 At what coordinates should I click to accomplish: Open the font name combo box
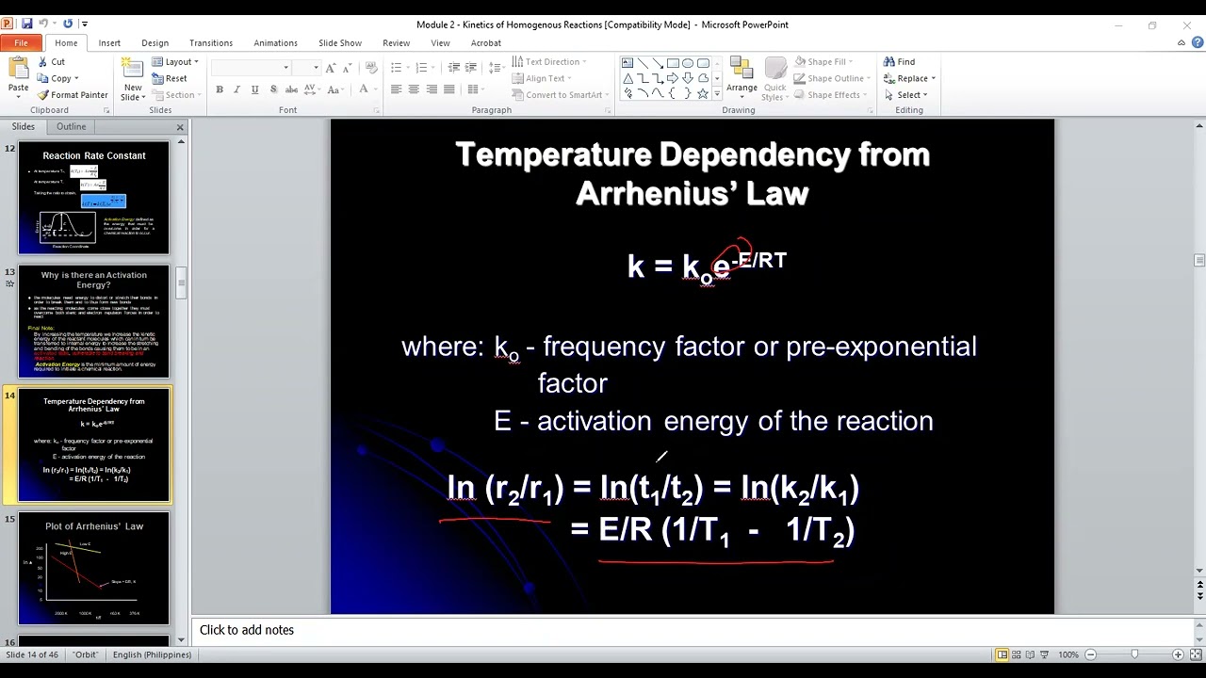pyautogui.click(x=251, y=68)
